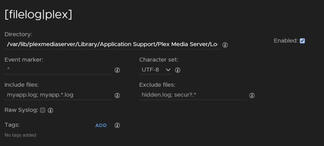
Task: Open the UTF-8 character set dropdown
Action: pyautogui.click(x=156, y=70)
